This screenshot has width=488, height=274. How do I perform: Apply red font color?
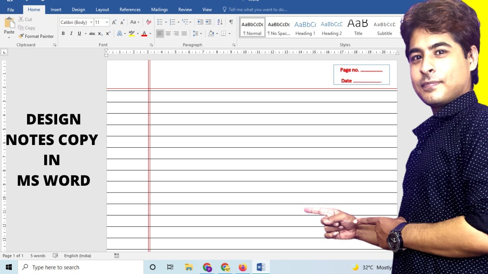(144, 33)
